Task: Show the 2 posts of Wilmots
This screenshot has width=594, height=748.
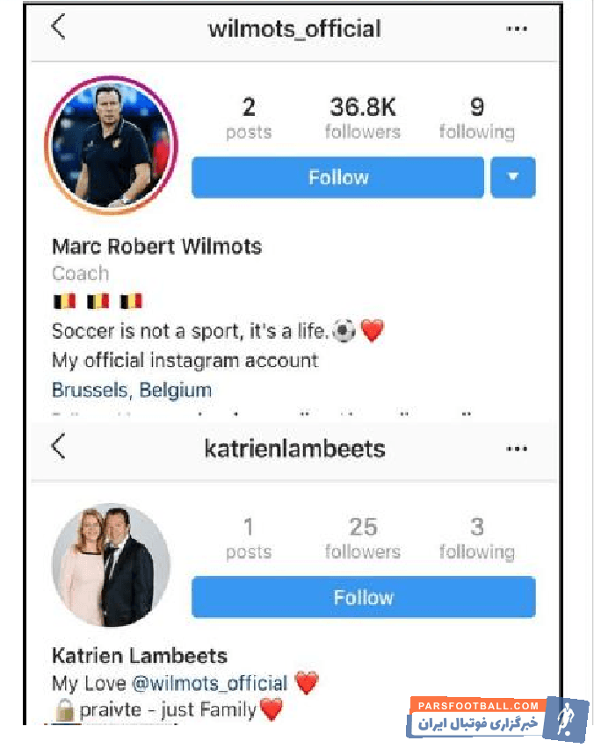Action: point(249,118)
